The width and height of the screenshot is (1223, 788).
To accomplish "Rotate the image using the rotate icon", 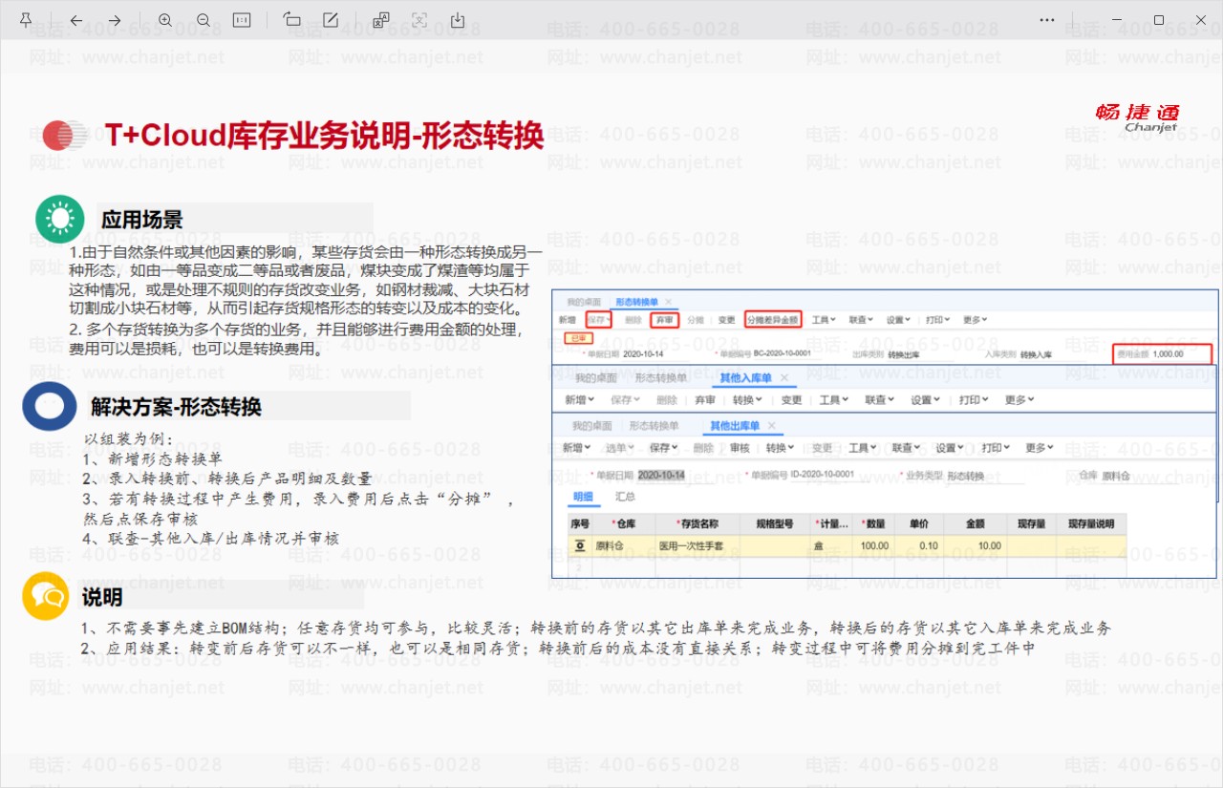I will tap(292, 20).
